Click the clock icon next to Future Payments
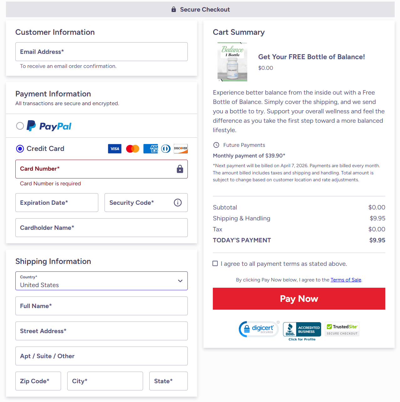This screenshot has width=400, height=402. (x=216, y=145)
